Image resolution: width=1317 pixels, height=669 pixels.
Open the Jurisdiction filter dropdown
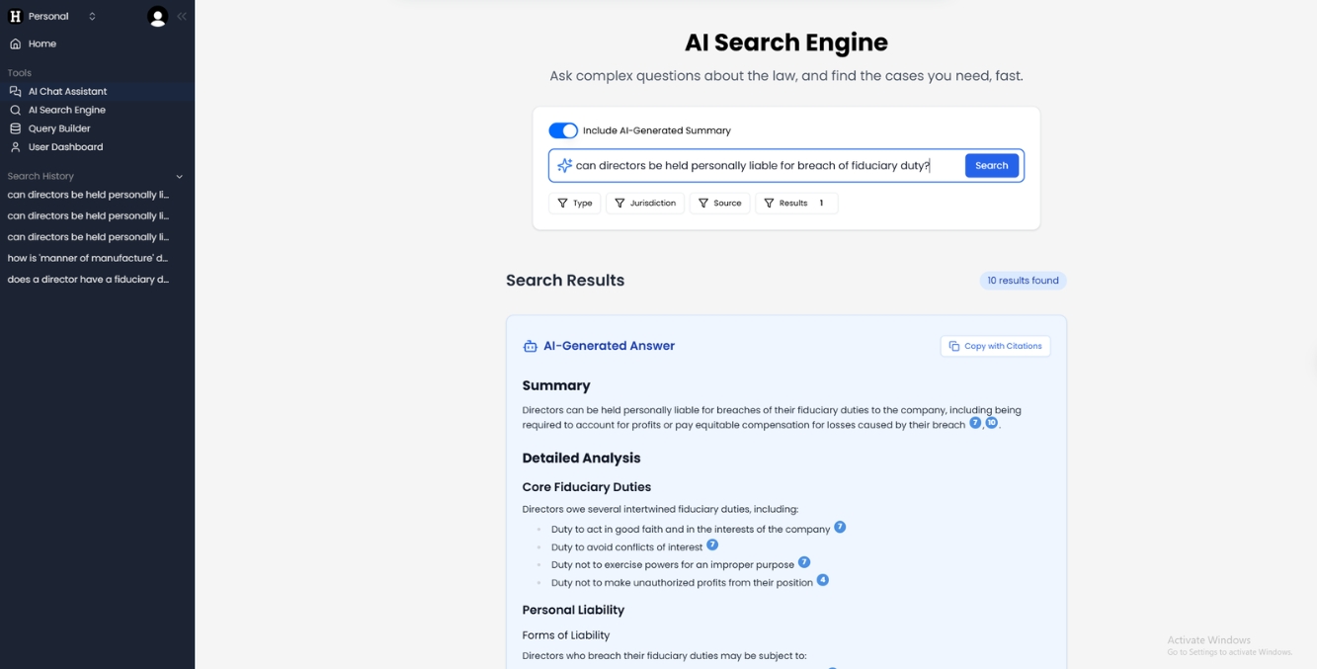point(644,203)
